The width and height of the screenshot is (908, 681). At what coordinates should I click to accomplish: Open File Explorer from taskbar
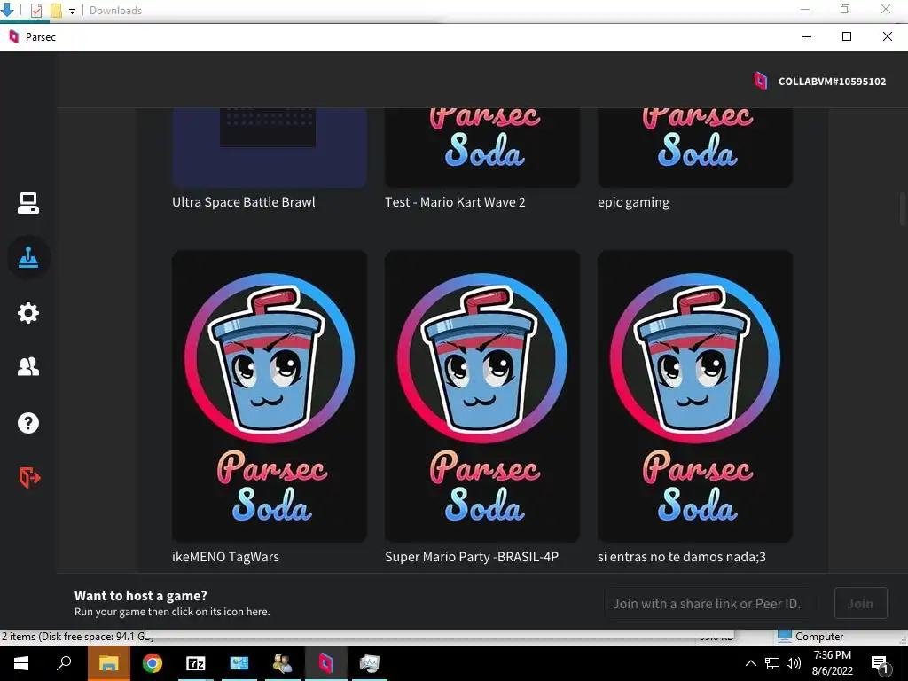pos(108,663)
